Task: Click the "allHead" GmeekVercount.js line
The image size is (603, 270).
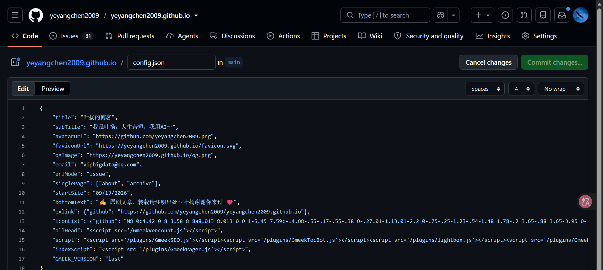Action: (x=138, y=230)
